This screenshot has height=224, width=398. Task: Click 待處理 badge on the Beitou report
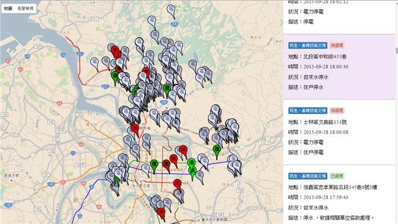click(x=337, y=46)
